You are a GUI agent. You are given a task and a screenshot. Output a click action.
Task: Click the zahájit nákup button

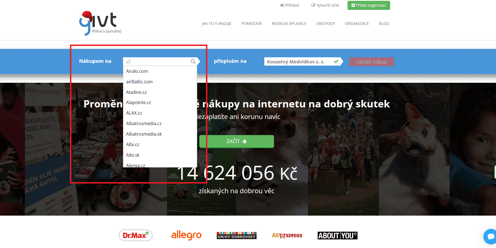coord(371,62)
